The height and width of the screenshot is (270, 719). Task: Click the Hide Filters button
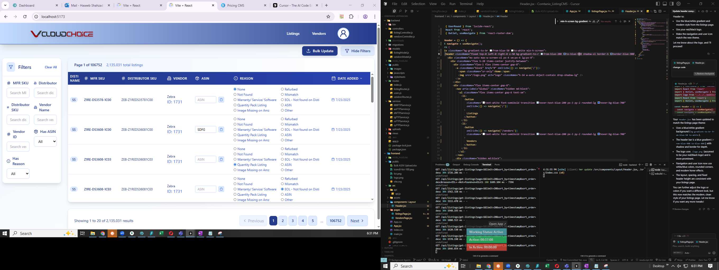click(358, 51)
